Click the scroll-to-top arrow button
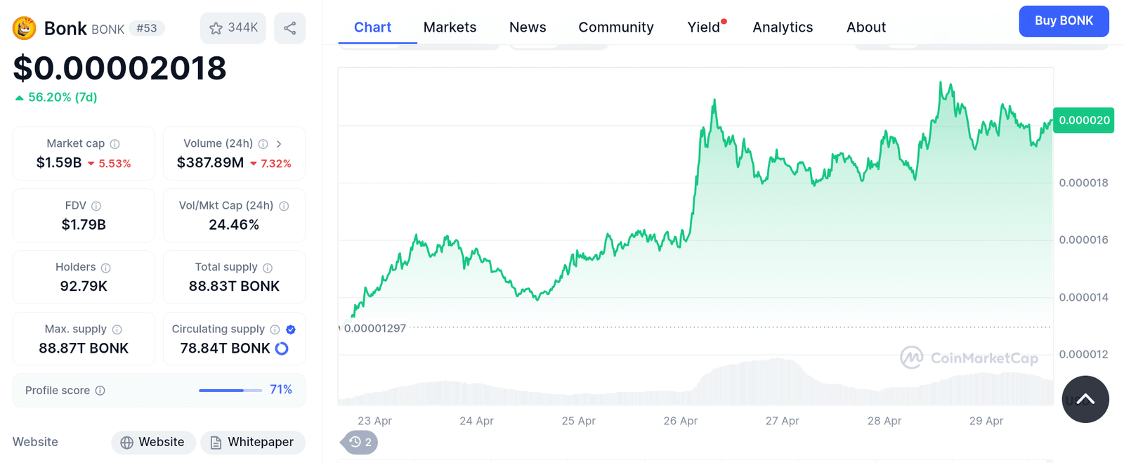Image resolution: width=1124 pixels, height=463 pixels. [1085, 399]
